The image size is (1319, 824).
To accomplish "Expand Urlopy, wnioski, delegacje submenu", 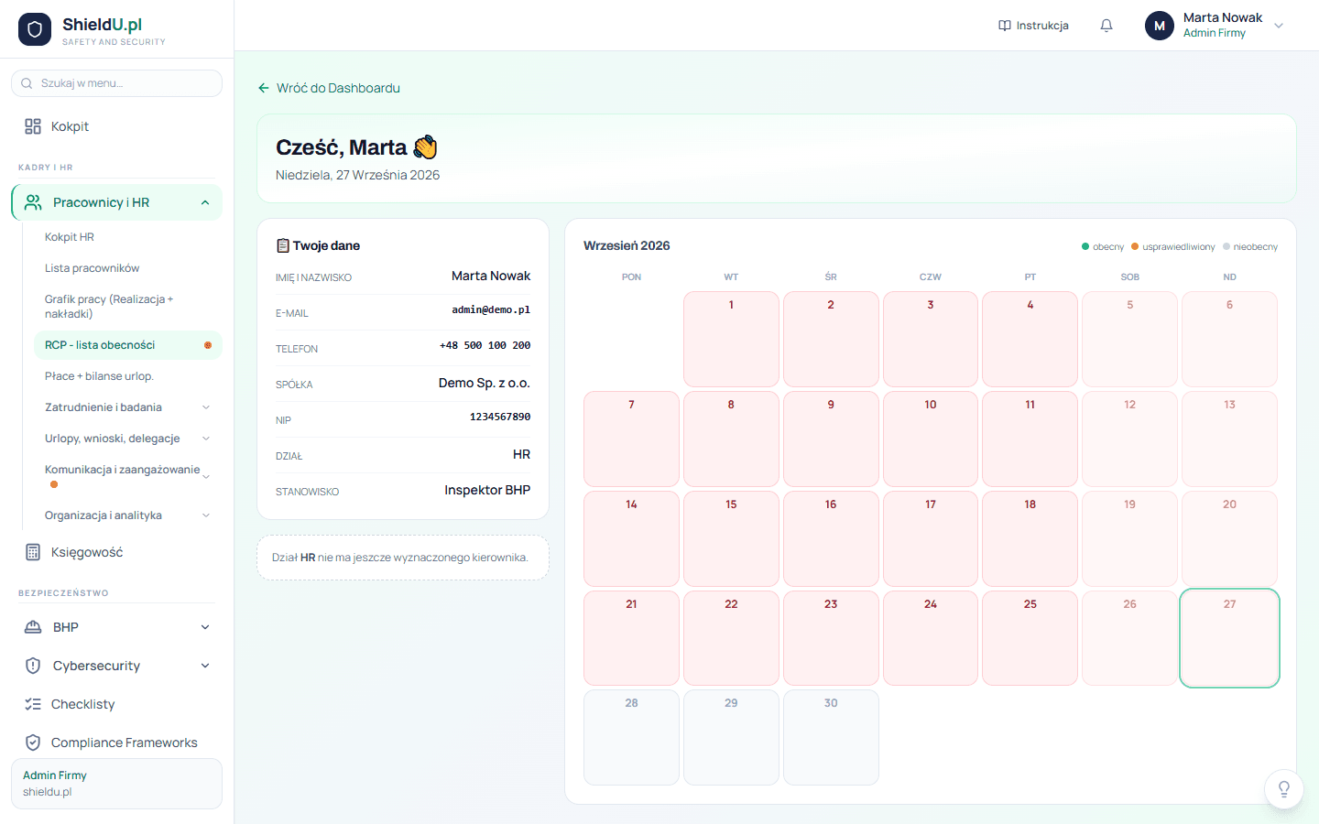I will (x=127, y=439).
